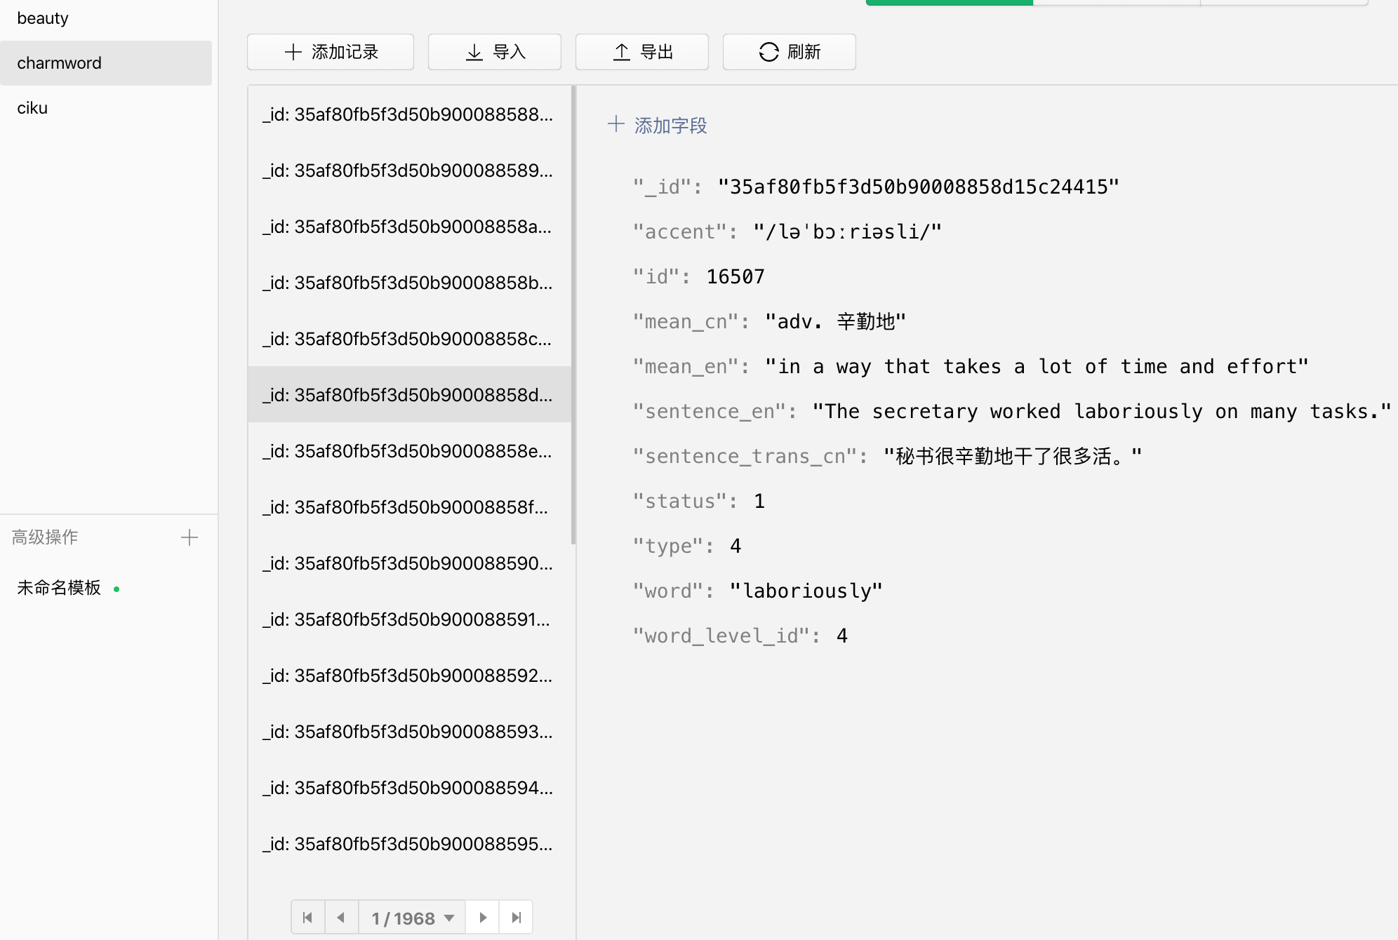Click the record list scrollbar
The image size is (1398, 940).
pos(573,316)
